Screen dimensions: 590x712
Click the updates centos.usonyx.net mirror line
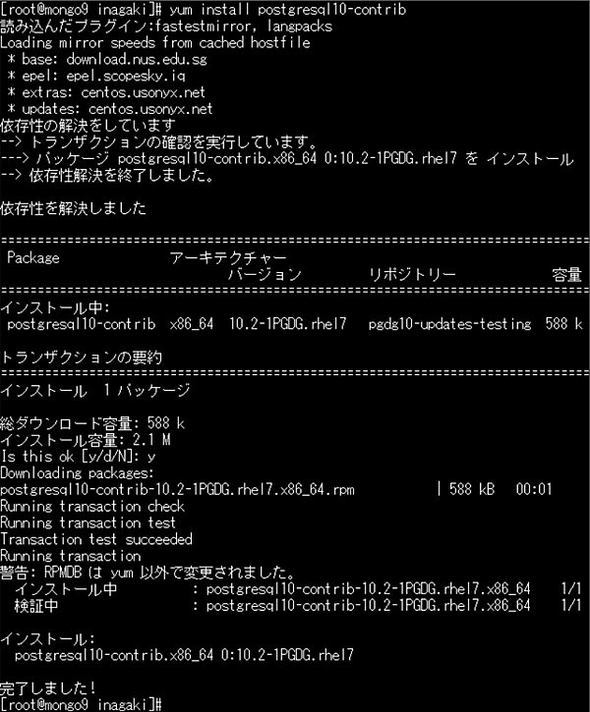(x=110, y=109)
